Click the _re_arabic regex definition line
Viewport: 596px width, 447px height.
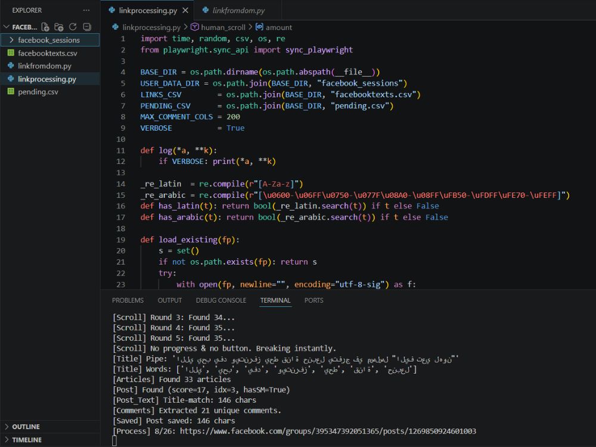(355, 195)
